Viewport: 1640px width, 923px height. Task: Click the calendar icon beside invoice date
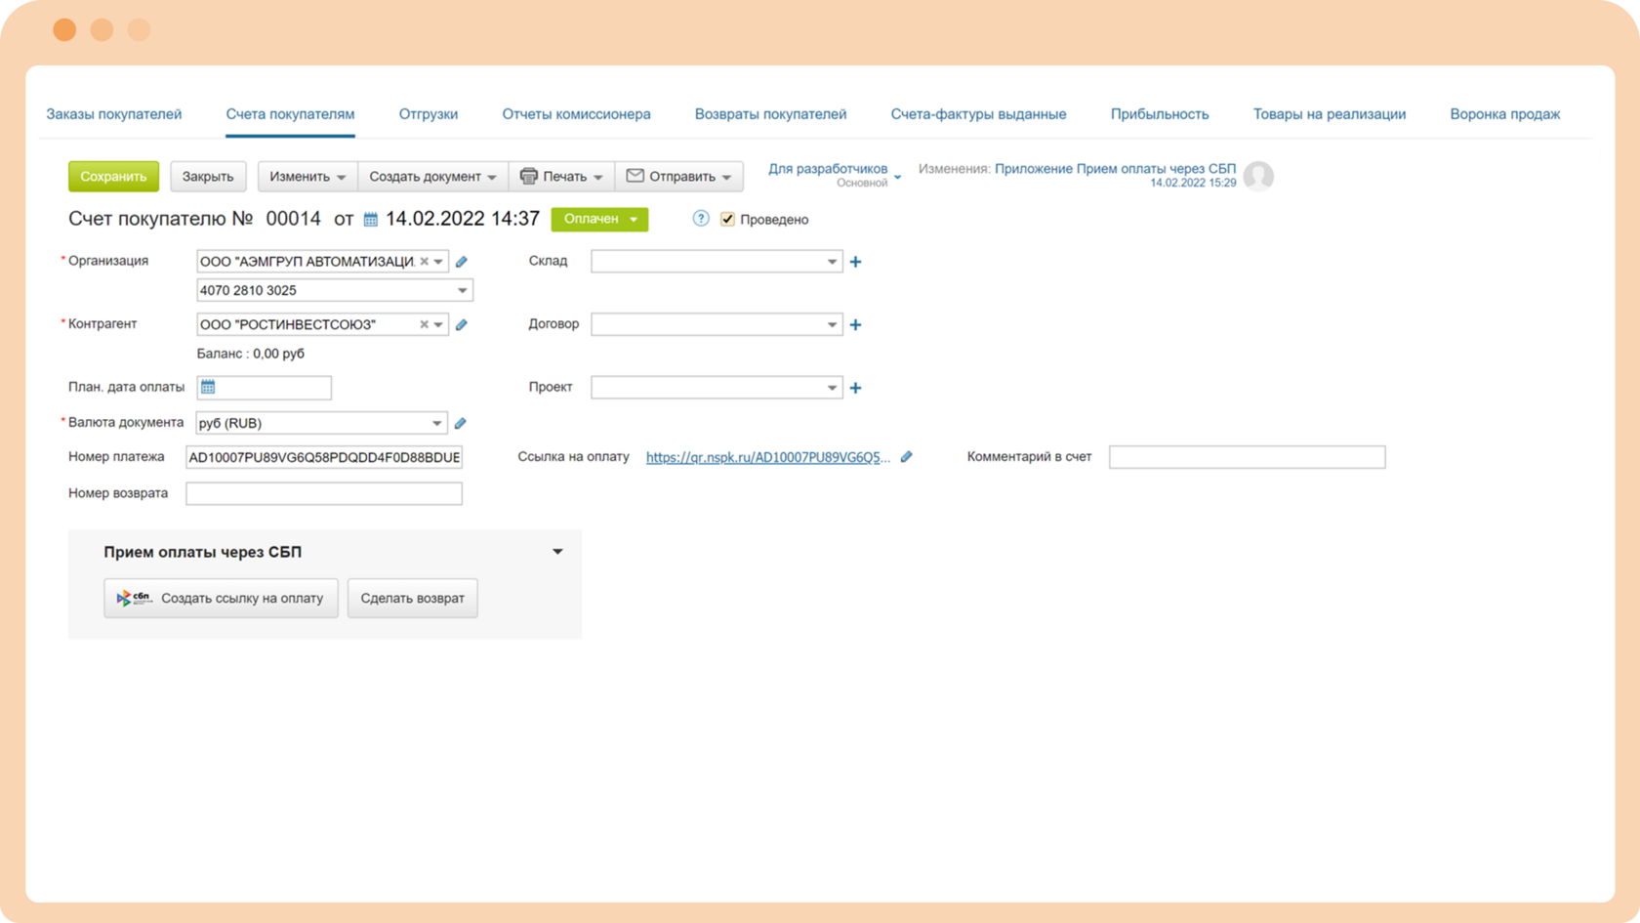pyautogui.click(x=371, y=220)
